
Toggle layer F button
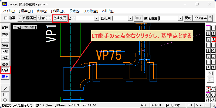(x=213, y=68)
